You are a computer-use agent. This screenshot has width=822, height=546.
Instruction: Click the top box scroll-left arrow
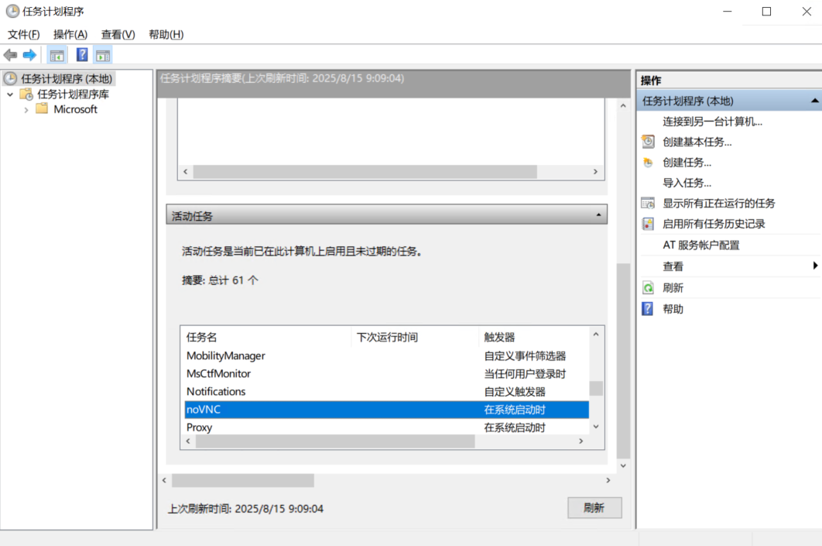click(x=185, y=171)
